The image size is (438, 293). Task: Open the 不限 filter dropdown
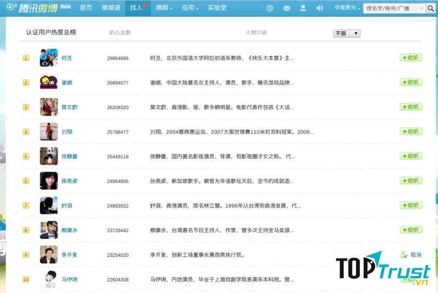(x=347, y=33)
